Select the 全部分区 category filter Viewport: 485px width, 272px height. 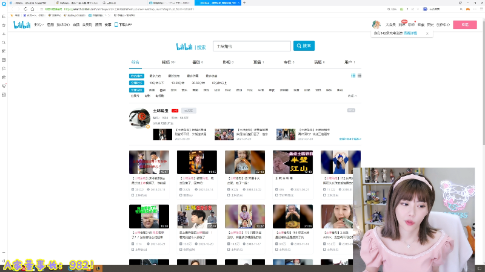136,90
